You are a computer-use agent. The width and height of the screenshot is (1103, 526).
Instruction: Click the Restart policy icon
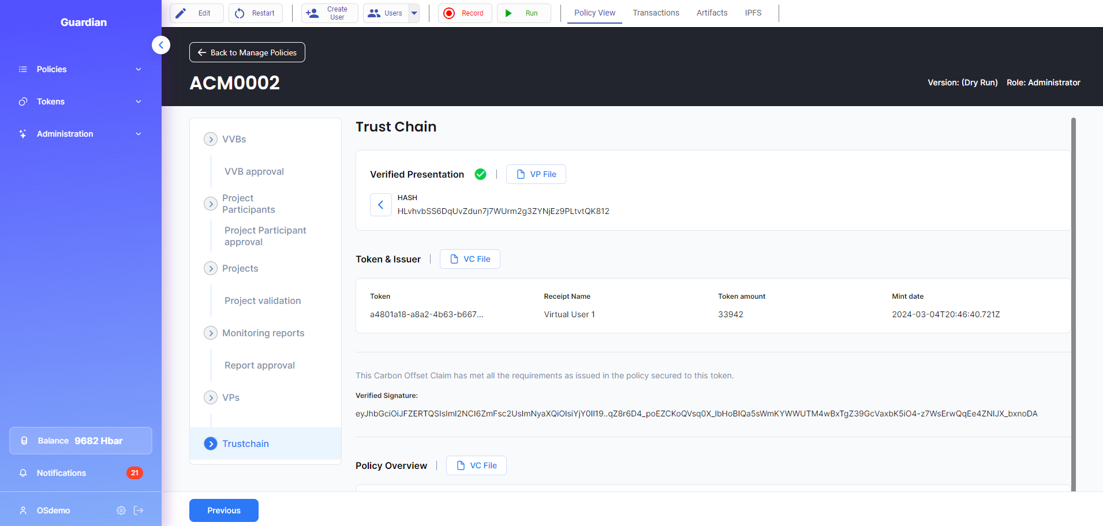[240, 13]
